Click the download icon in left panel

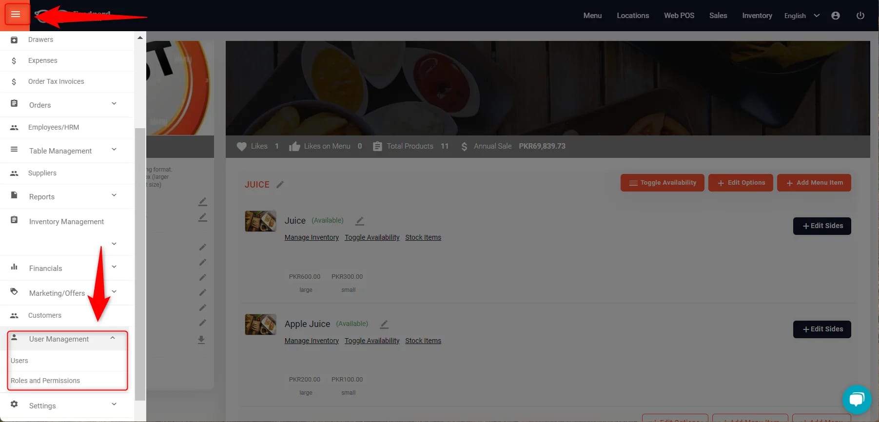[201, 340]
